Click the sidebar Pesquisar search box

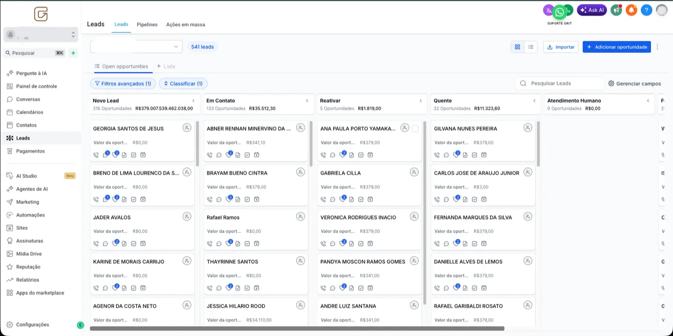[x=36, y=53]
